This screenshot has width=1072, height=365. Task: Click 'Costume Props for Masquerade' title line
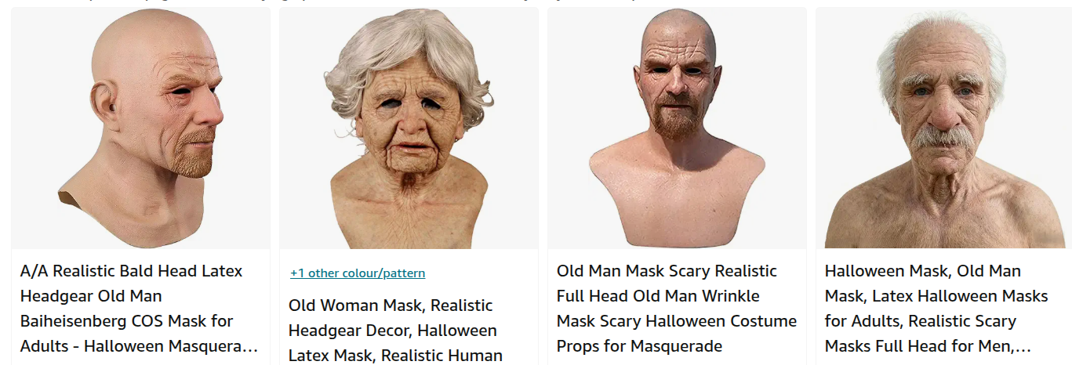639,346
